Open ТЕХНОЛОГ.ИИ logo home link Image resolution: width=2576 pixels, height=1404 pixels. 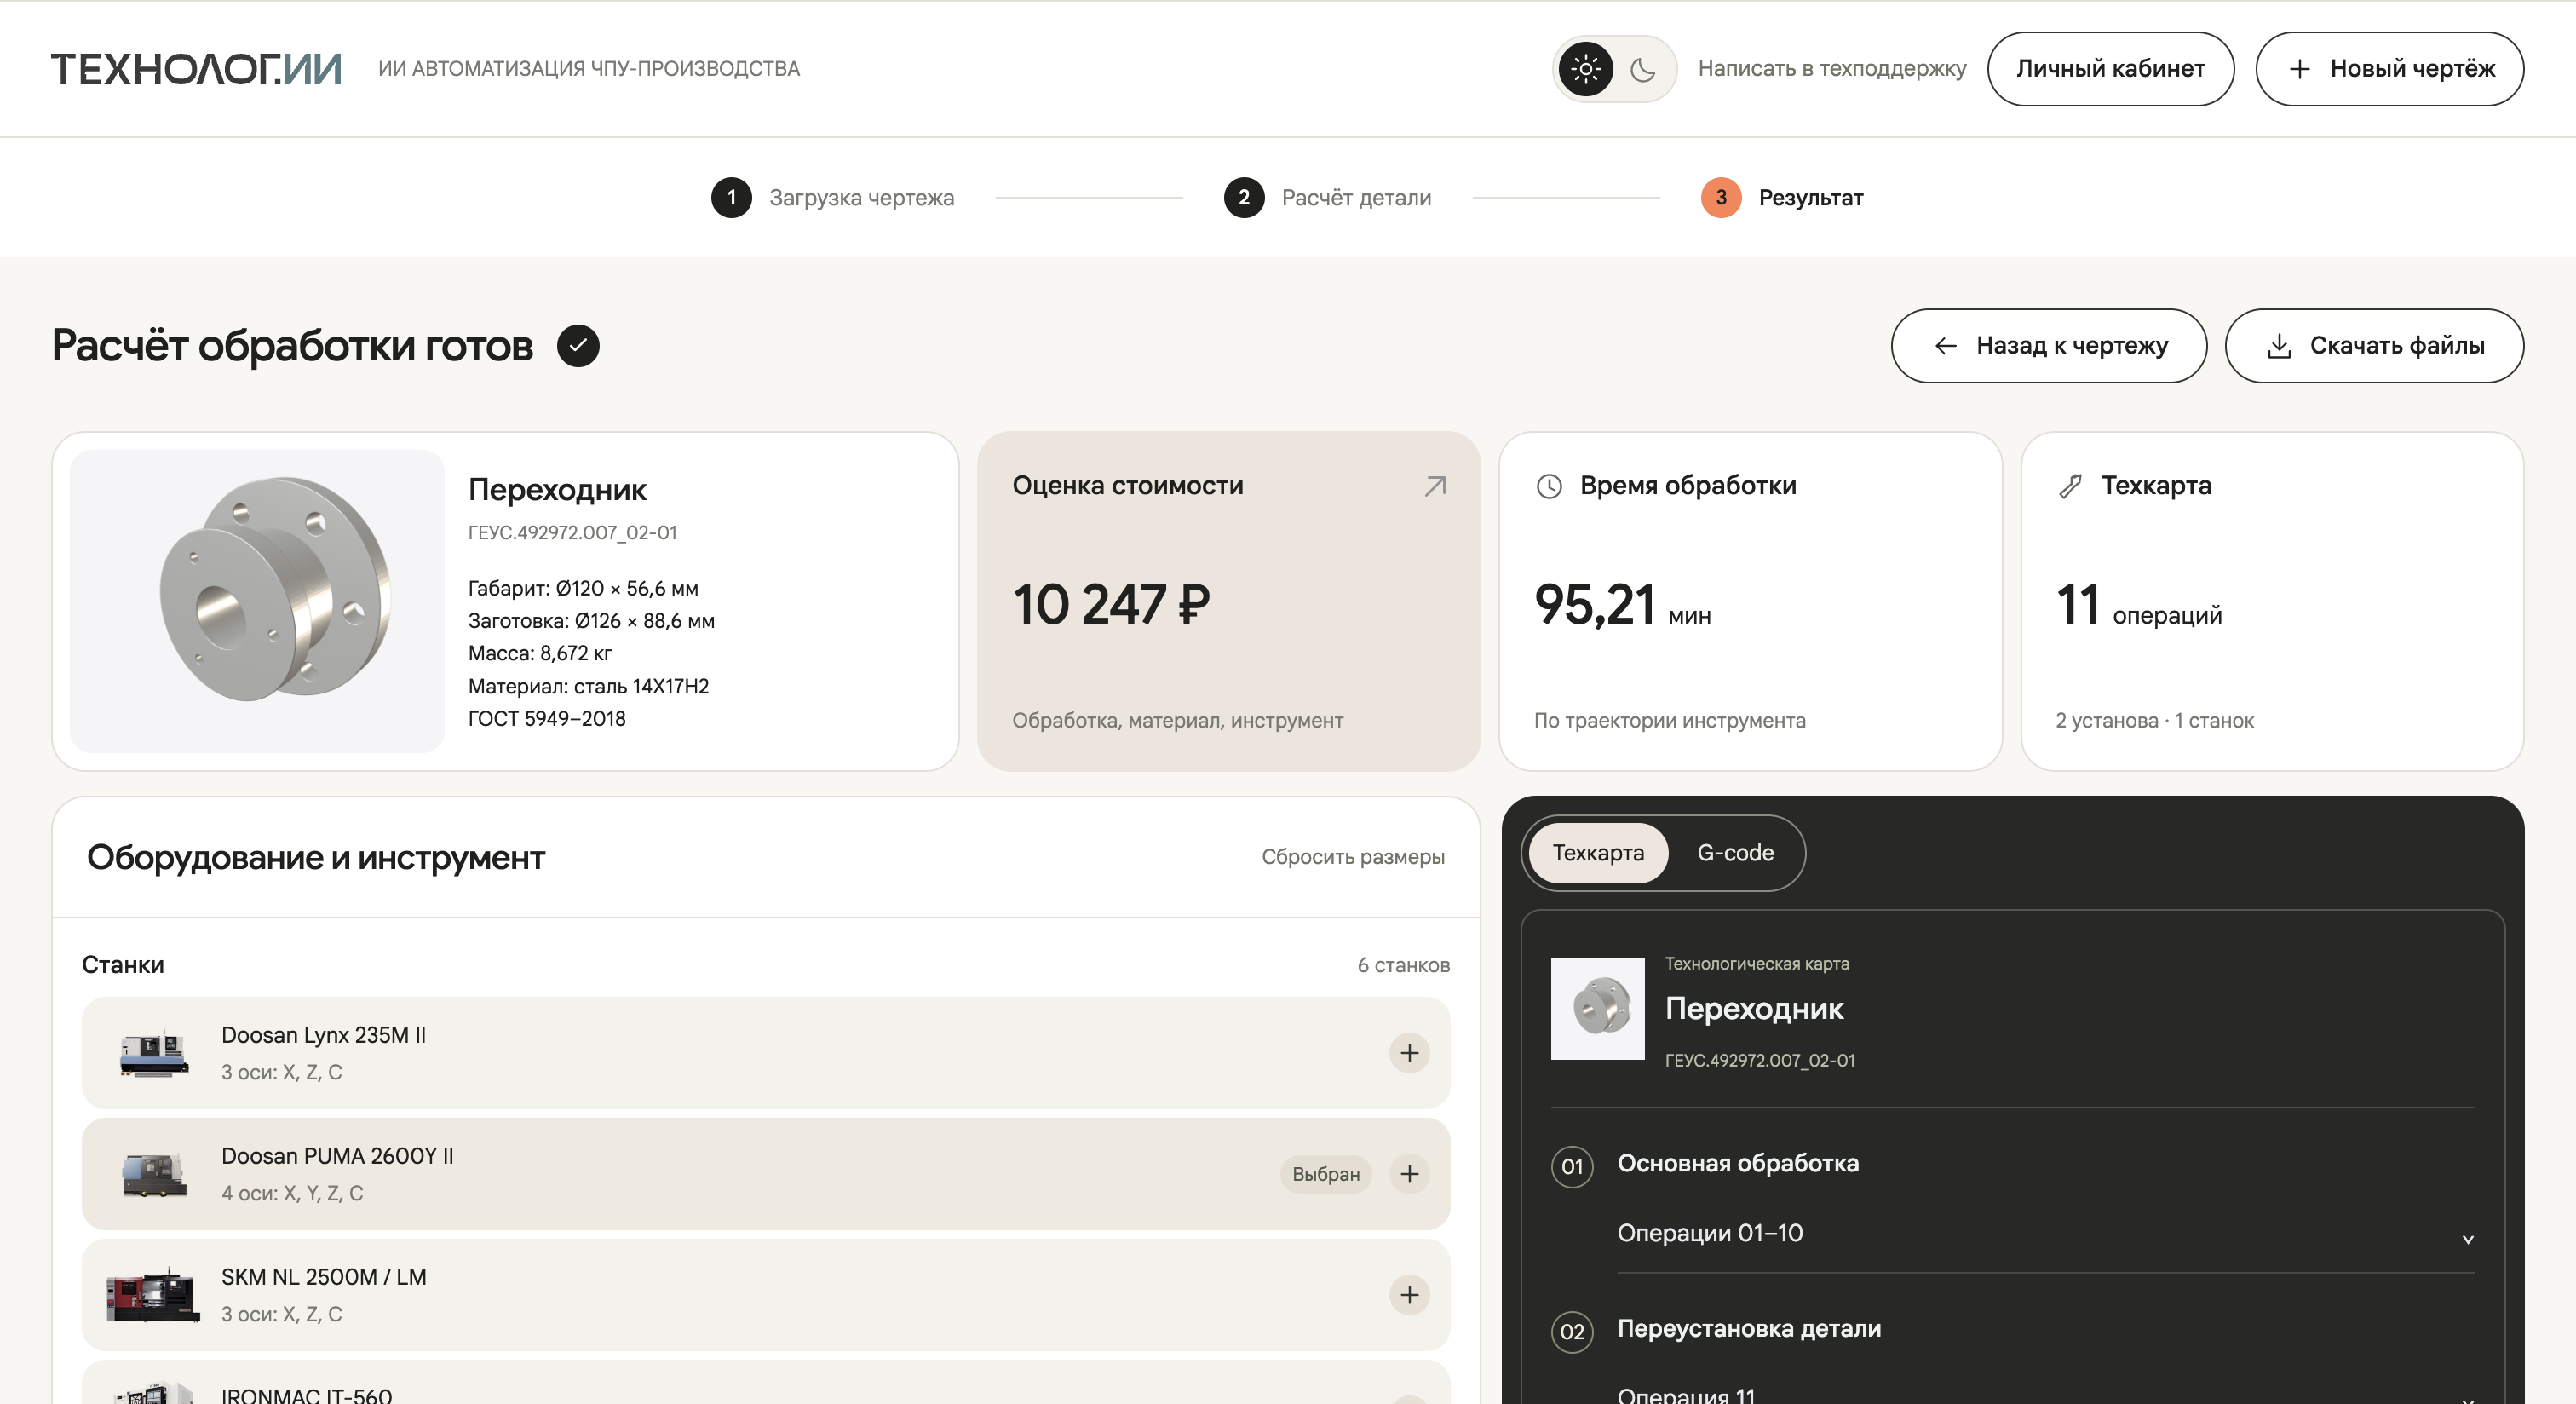click(x=197, y=69)
